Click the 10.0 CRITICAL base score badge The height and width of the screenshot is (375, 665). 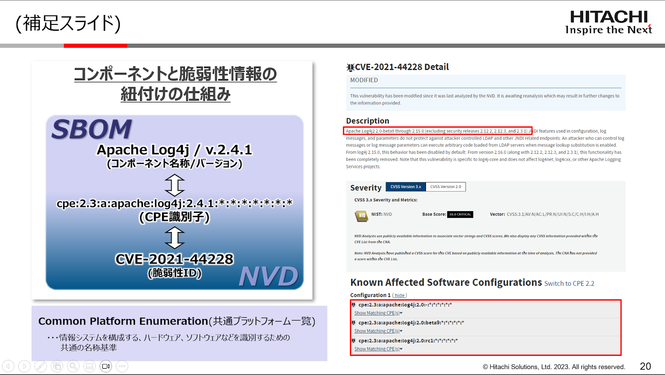click(x=460, y=215)
